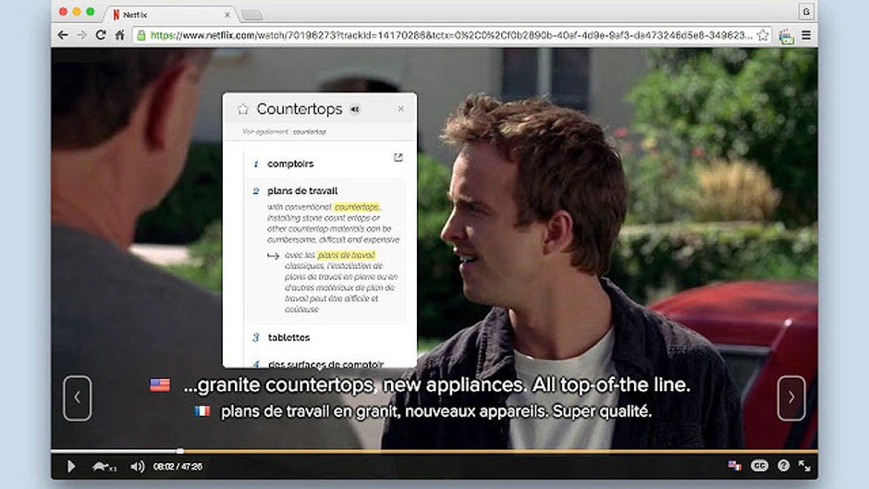Open the help question mark icon
Viewport: 869px width, 489px height.
(783, 466)
